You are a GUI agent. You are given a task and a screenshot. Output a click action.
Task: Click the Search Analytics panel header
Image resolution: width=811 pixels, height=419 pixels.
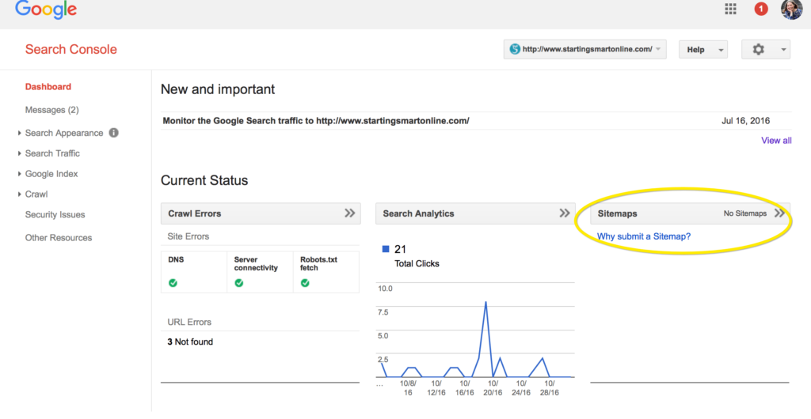click(475, 213)
